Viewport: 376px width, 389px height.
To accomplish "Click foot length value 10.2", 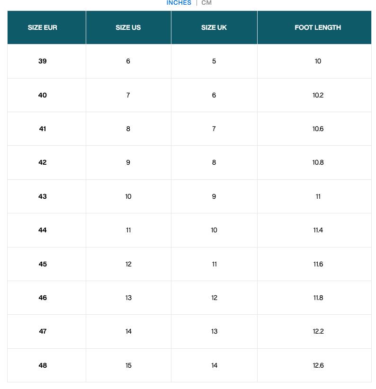I will point(318,95).
